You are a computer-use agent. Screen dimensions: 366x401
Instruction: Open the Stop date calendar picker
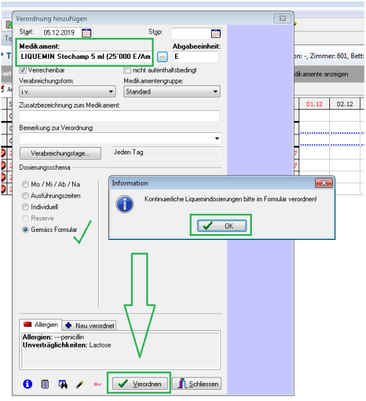216,33
